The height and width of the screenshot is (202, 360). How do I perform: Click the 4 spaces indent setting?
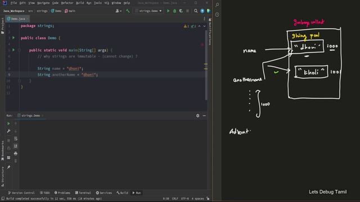197,199
